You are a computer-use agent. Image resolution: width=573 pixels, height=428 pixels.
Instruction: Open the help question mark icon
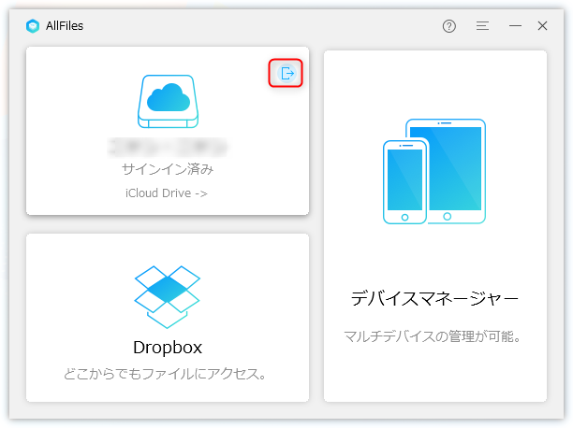click(448, 26)
